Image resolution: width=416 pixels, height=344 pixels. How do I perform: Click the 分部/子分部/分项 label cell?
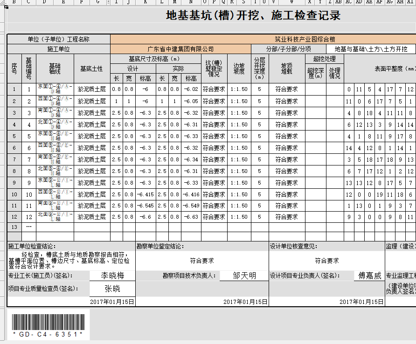289,49
